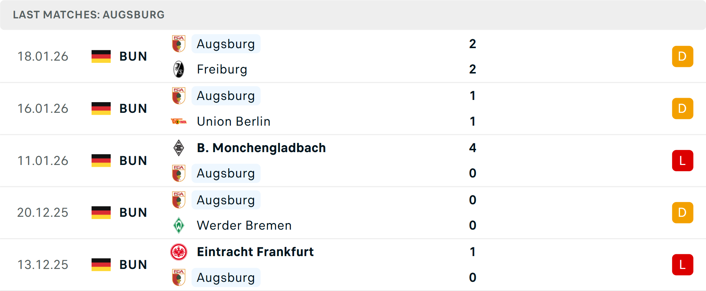Click BUN league label for 20.12.25 match
This screenshot has width=706, height=291.
[x=133, y=212]
